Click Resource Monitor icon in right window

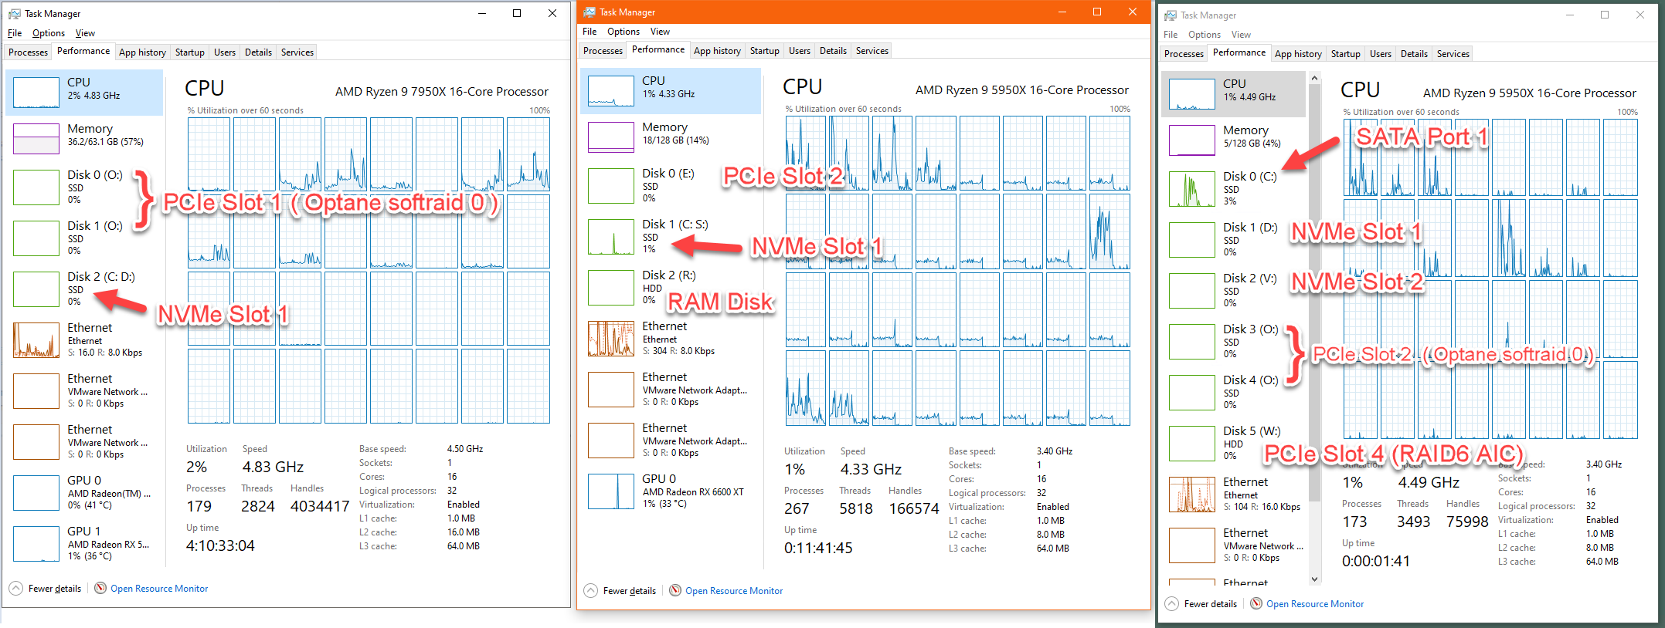pos(1256,603)
